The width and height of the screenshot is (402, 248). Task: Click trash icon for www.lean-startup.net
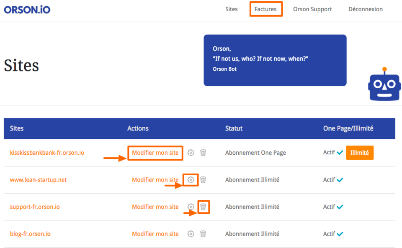coord(203,180)
